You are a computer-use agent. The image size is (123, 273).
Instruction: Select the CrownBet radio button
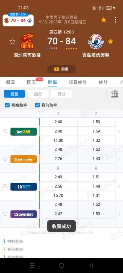pyautogui.click(x=5, y=214)
